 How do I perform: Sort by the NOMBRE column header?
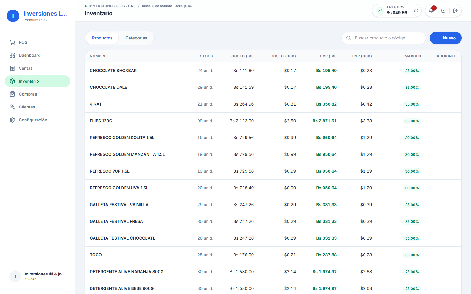tap(98, 56)
